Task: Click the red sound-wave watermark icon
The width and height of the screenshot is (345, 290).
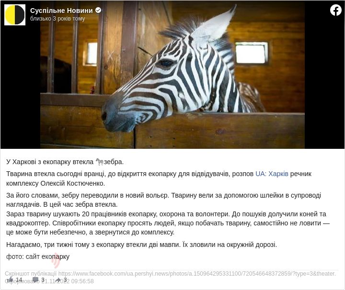Action: 56,261
